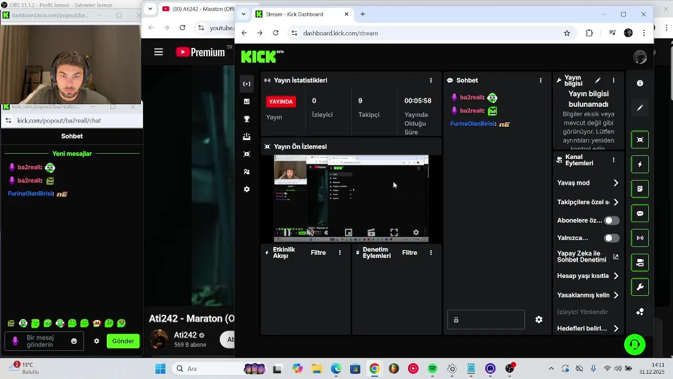This screenshot has width=673, height=379.
Task: Toggle the Yalnızca… switch
Action: [611, 238]
